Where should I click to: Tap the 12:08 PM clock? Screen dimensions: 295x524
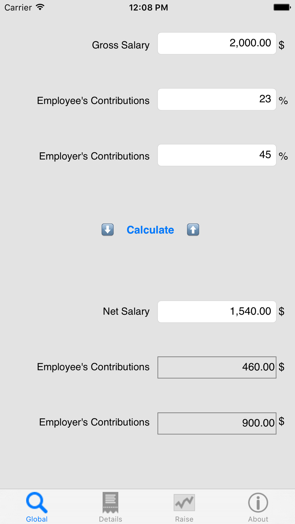click(x=148, y=7)
